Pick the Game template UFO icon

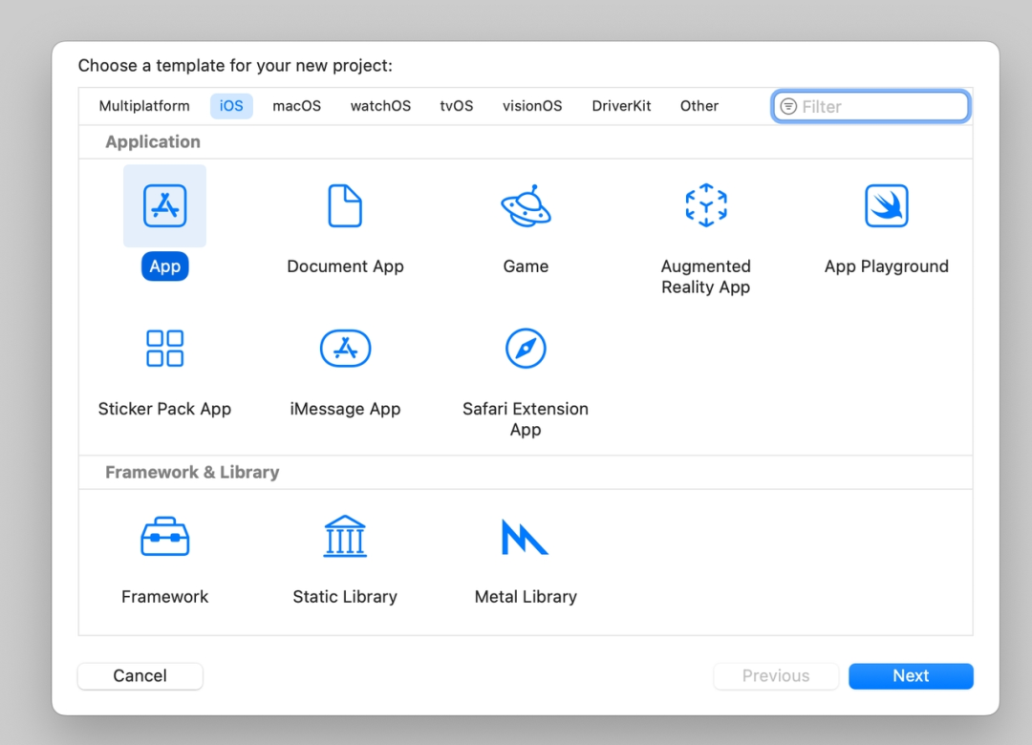coord(526,206)
